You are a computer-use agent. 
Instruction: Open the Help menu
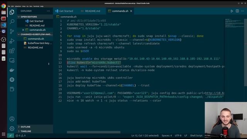click(42, 6)
